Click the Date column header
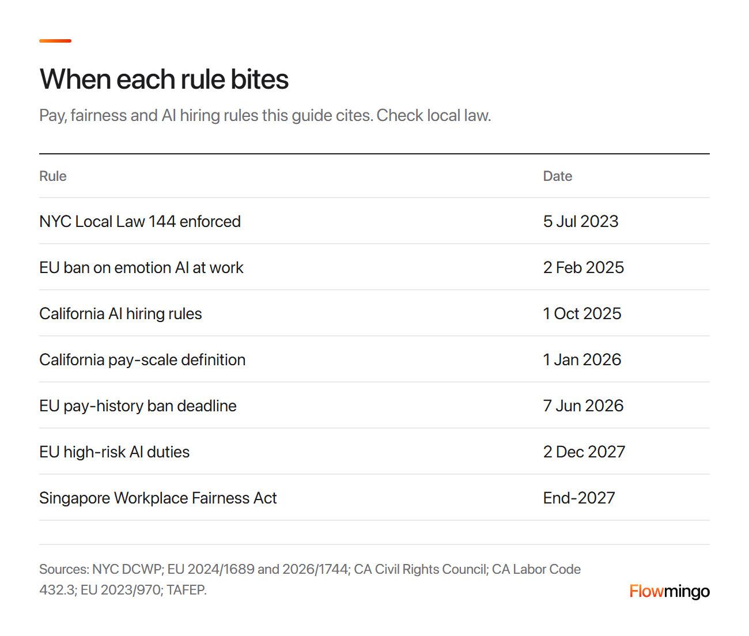The width and height of the screenshot is (749, 636). (x=558, y=176)
